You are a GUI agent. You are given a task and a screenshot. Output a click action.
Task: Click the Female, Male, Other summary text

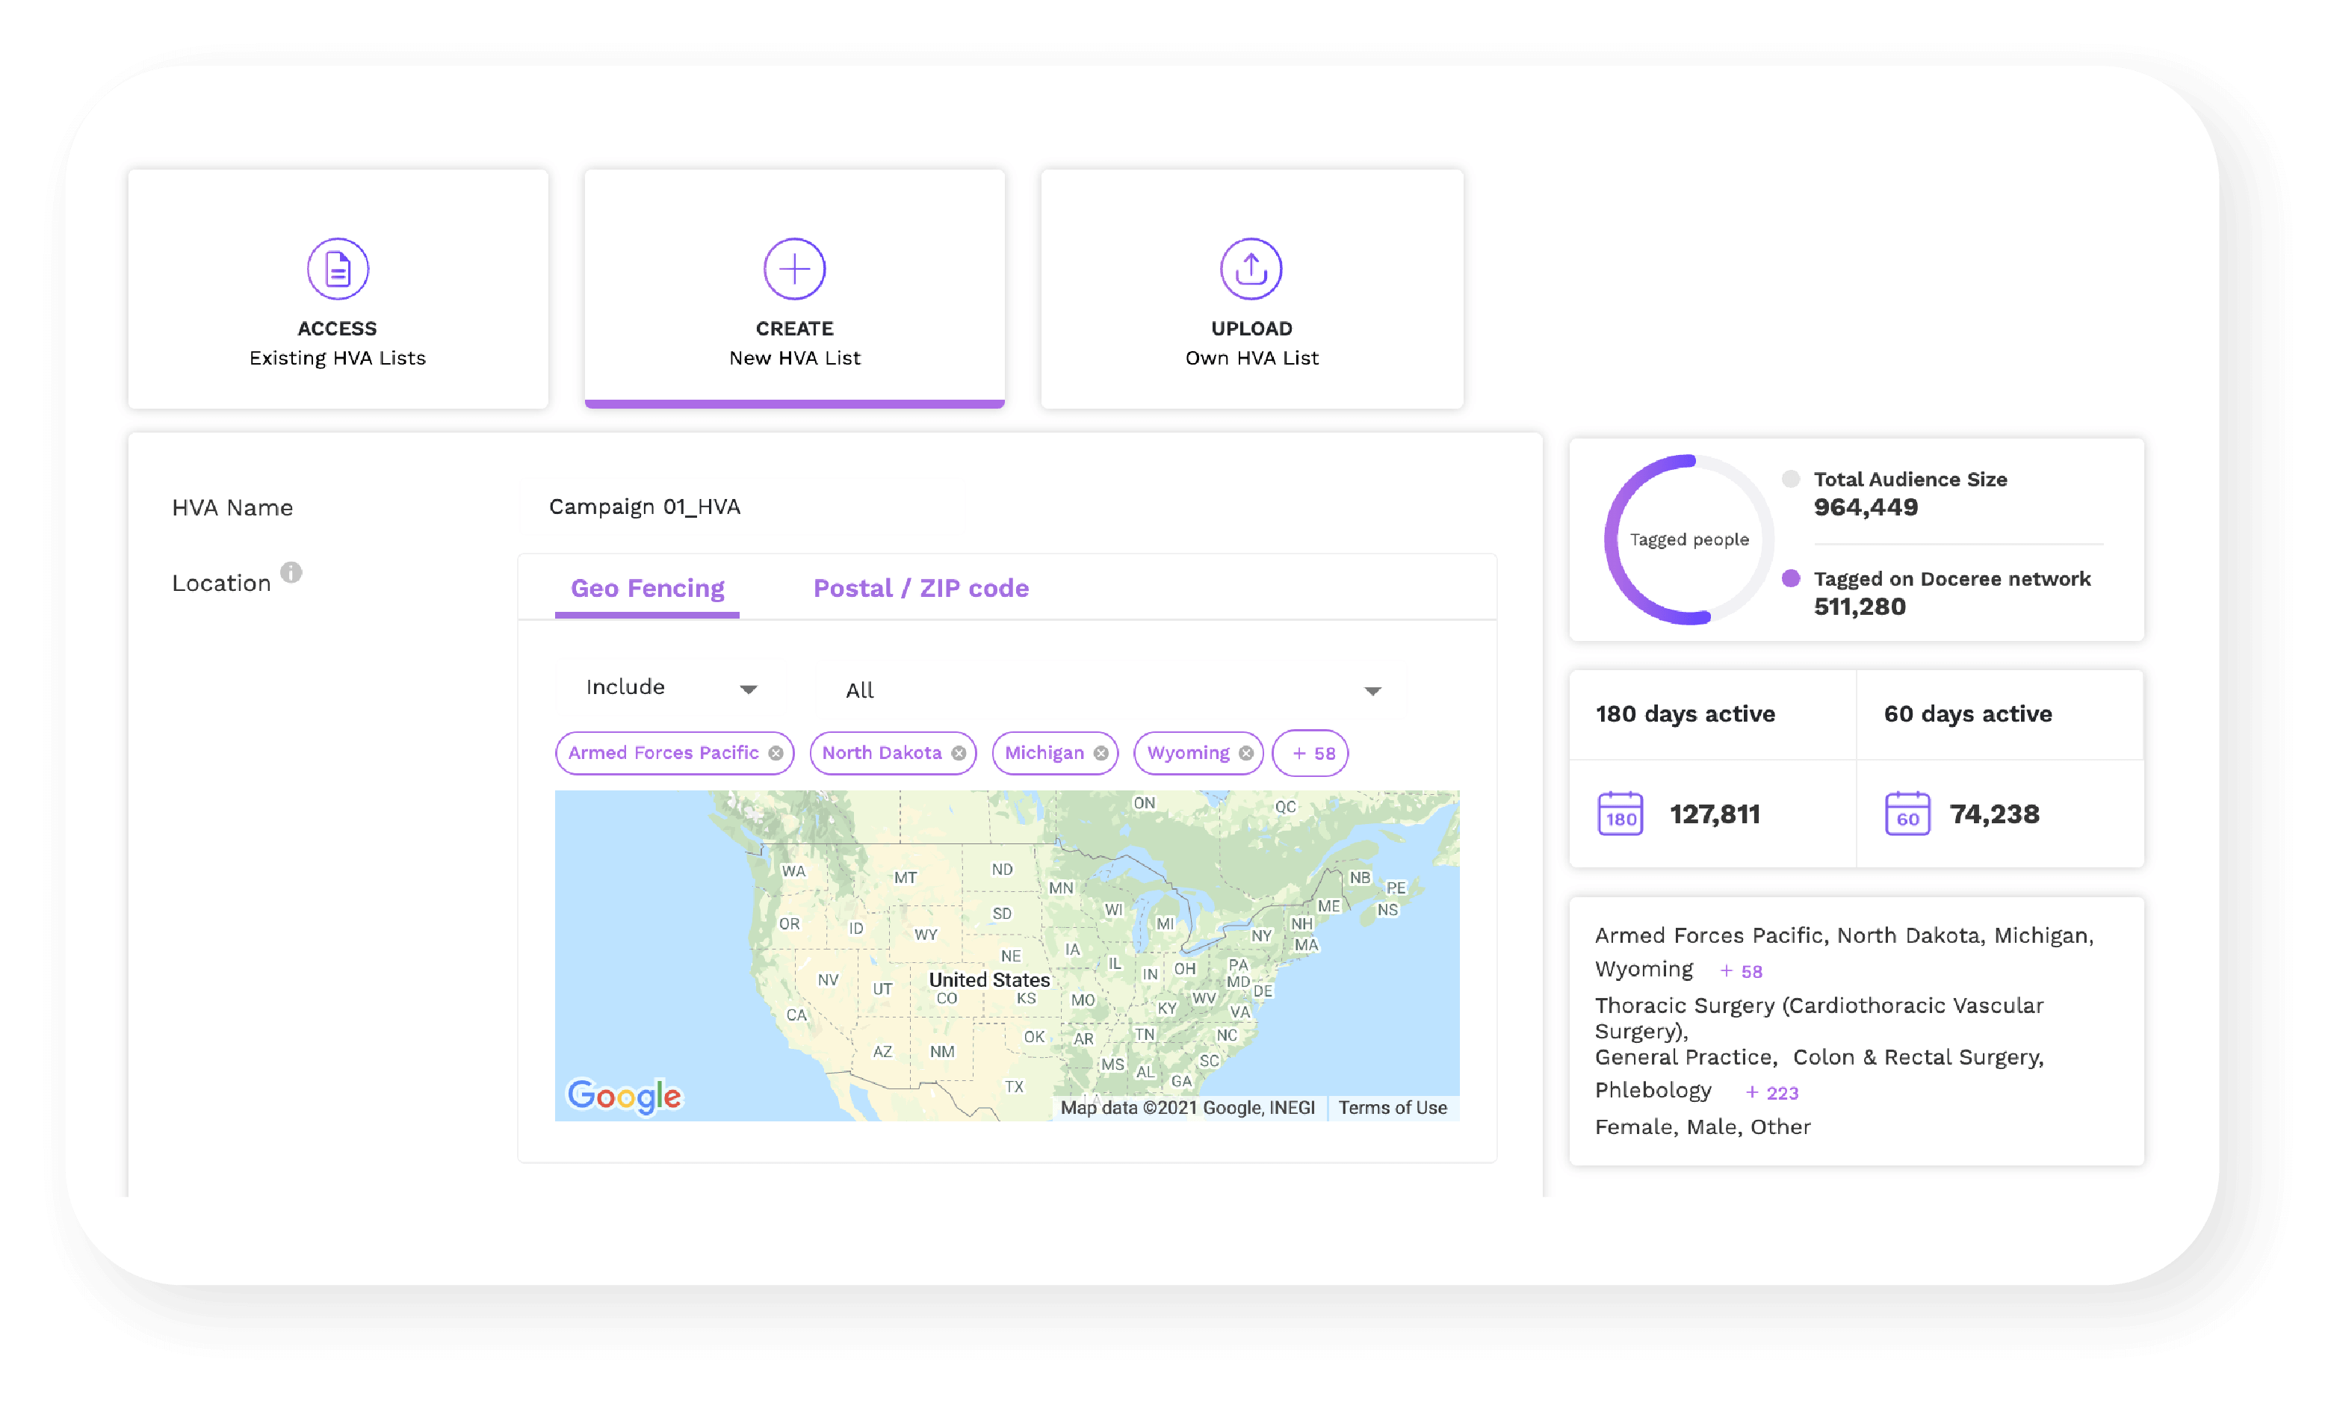point(1703,1127)
